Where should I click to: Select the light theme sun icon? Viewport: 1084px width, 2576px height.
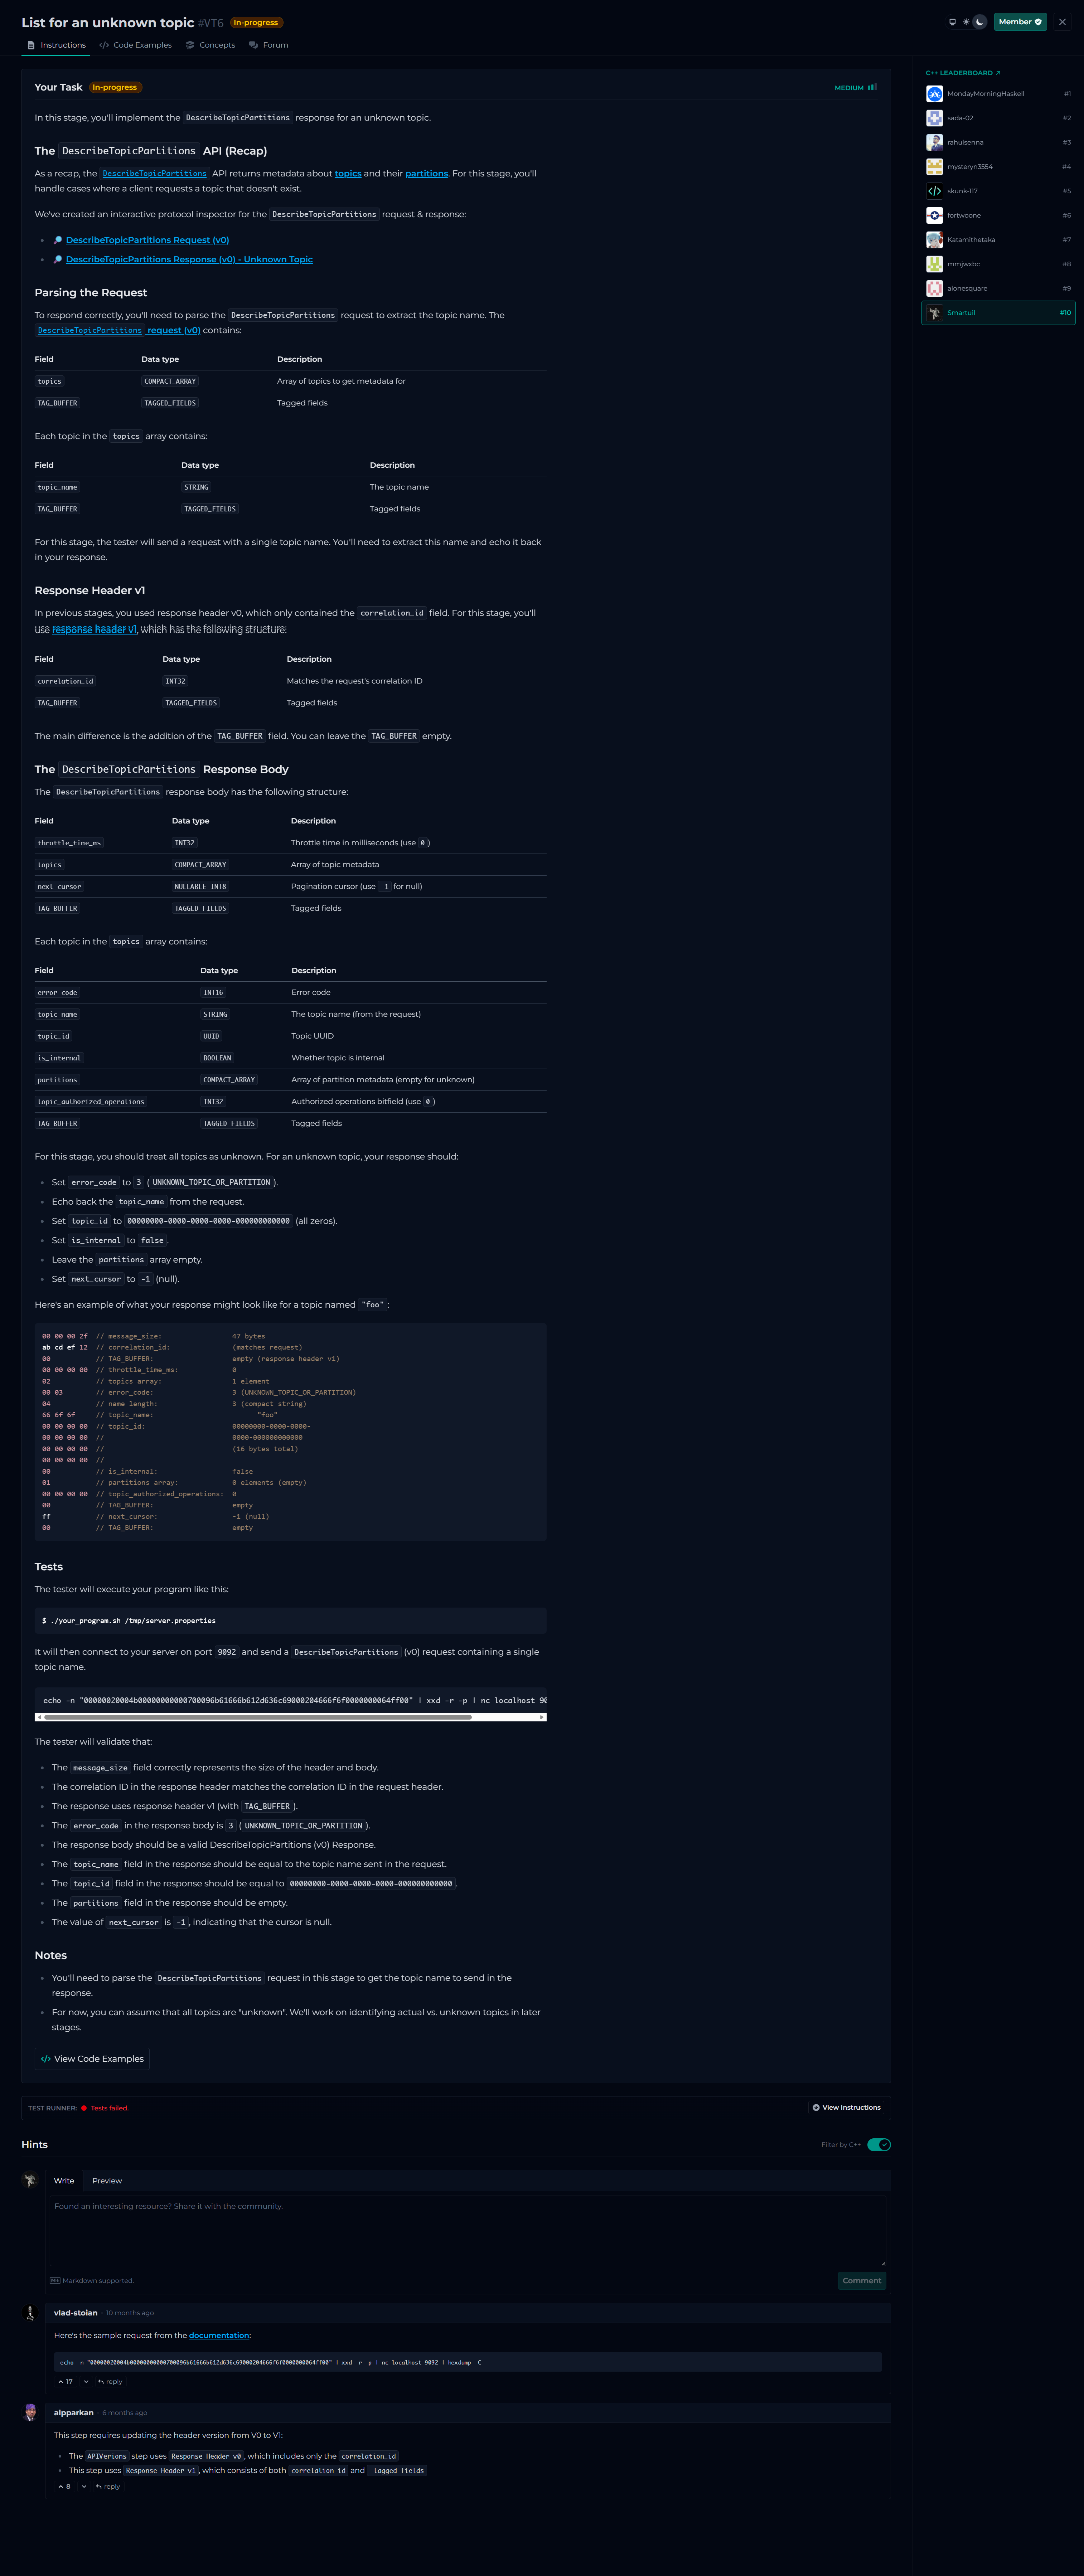pyautogui.click(x=966, y=22)
